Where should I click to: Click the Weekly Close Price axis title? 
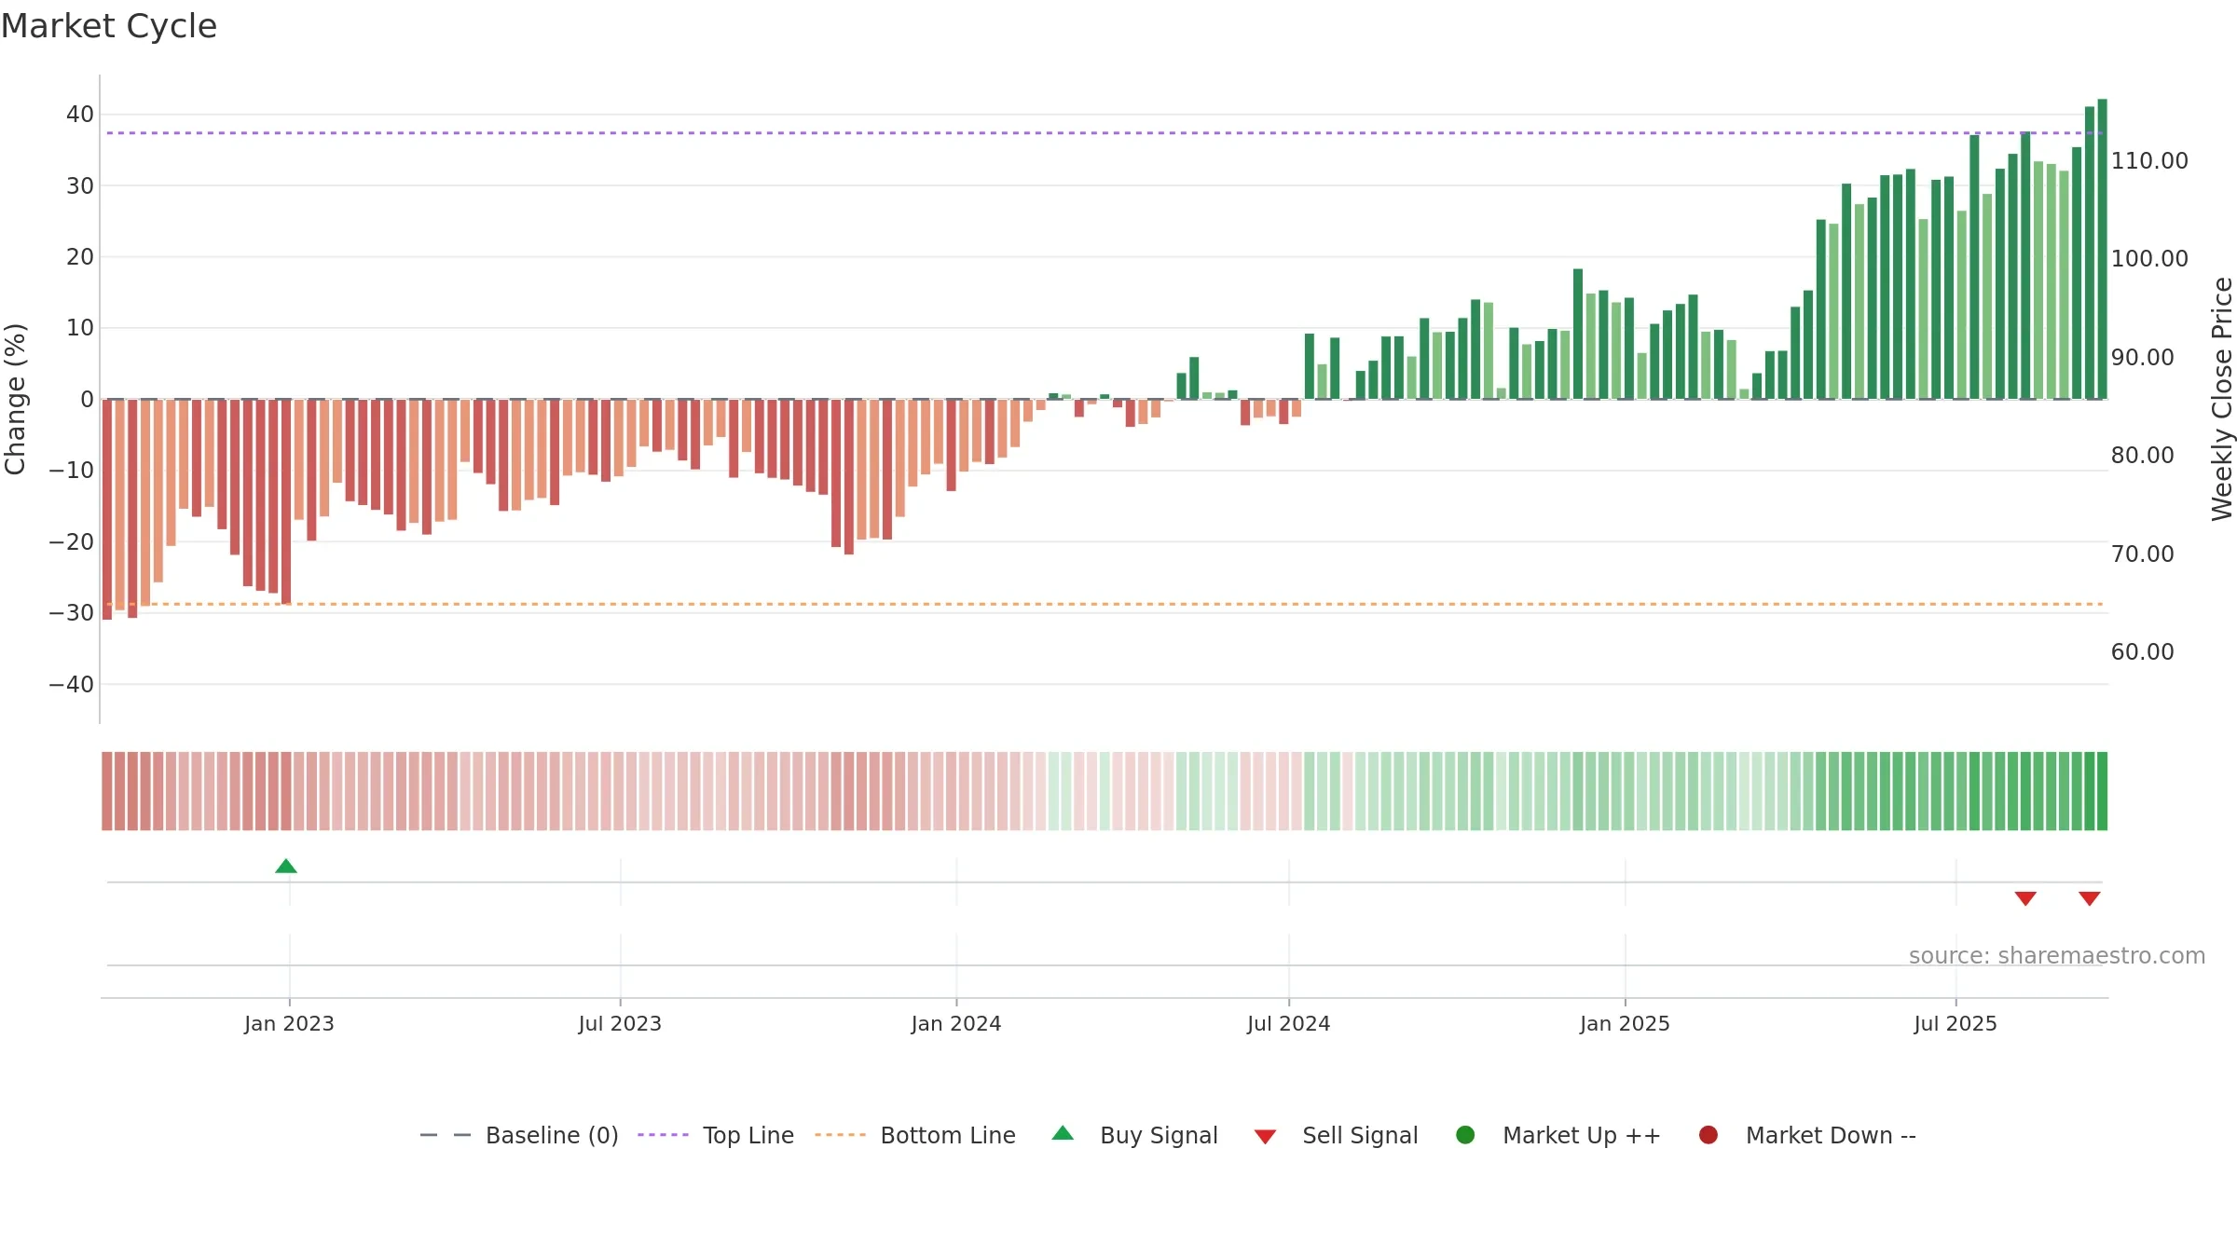[x=2222, y=399]
